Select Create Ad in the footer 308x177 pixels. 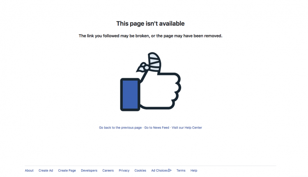coord(46,170)
